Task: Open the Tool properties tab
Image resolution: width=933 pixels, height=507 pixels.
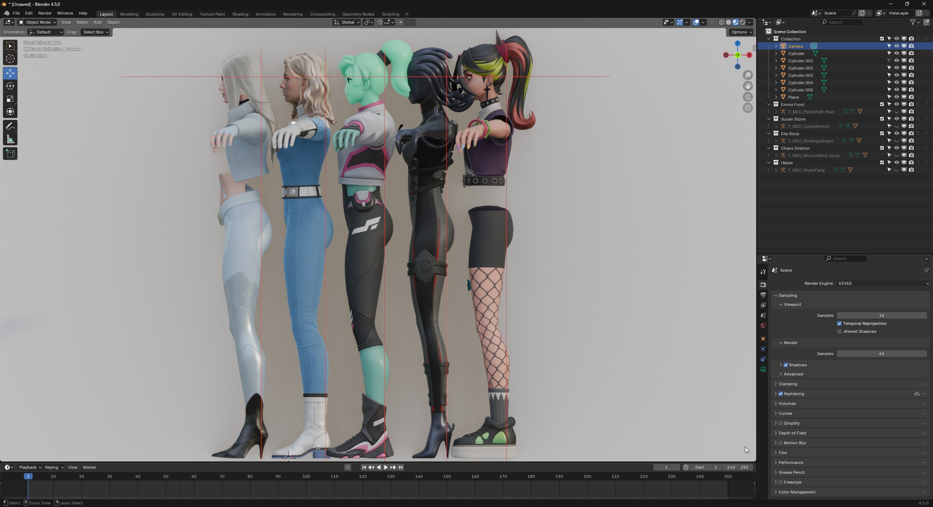Action: (x=763, y=272)
